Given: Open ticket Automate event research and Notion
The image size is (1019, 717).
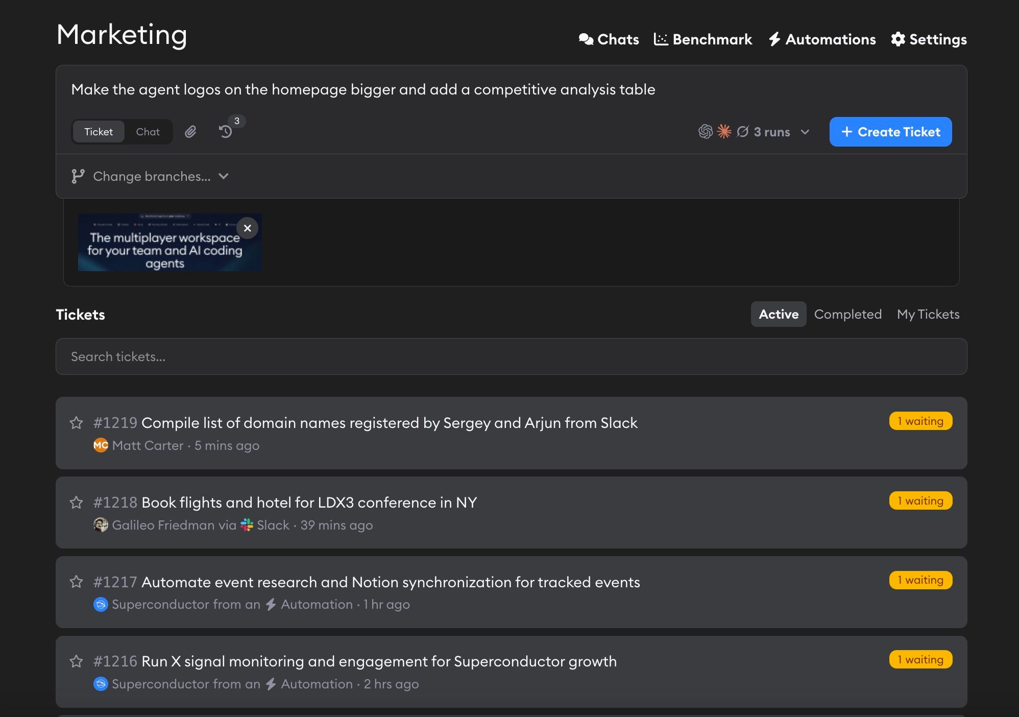Looking at the screenshot, I should tap(391, 582).
